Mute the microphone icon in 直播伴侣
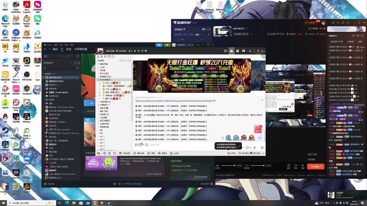This screenshot has width=367, height=206. [x=217, y=165]
